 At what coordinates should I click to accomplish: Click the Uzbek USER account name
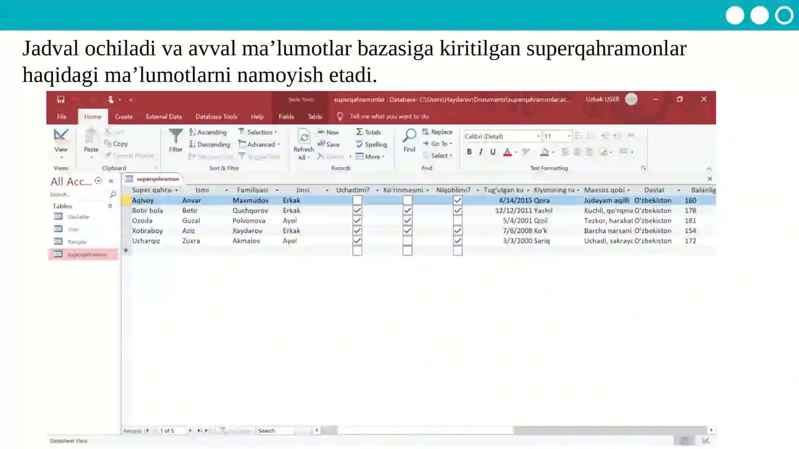(602, 99)
